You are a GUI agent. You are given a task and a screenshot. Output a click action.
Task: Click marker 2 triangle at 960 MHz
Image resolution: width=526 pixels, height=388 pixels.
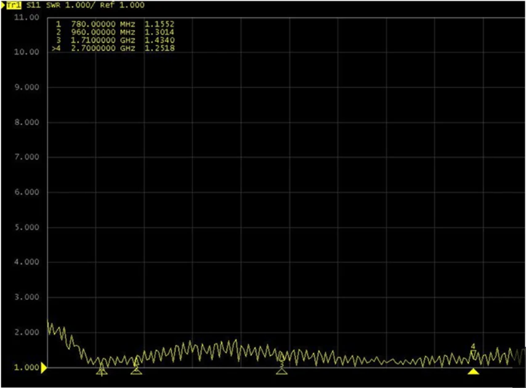tap(136, 371)
